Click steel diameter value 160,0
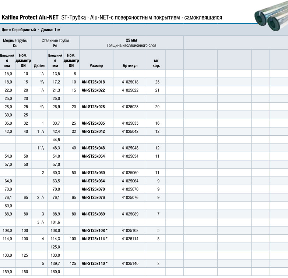Viewport: 288px width, 278px height. [55, 272]
